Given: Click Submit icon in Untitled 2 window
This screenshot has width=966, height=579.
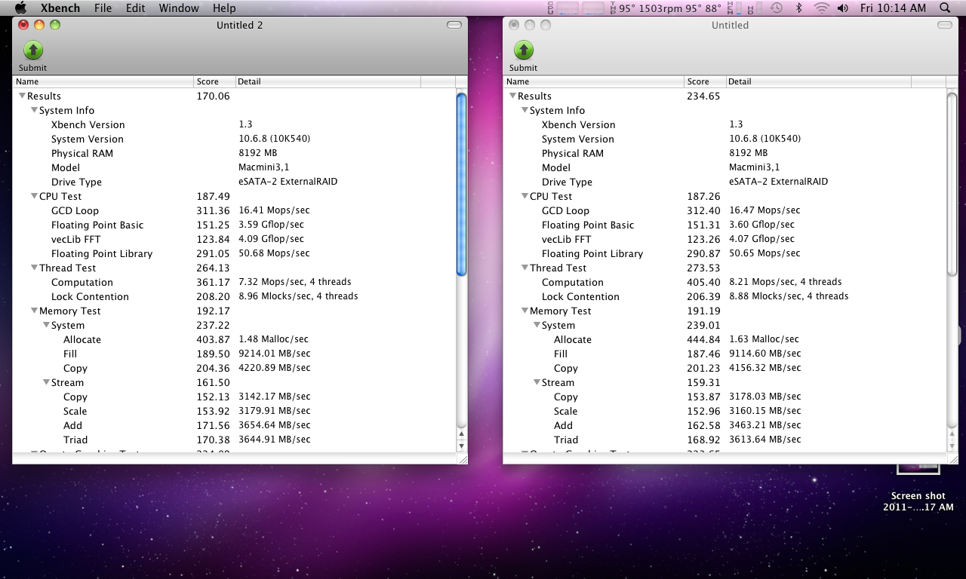Looking at the screenshot, I should [x=33, y=51].
